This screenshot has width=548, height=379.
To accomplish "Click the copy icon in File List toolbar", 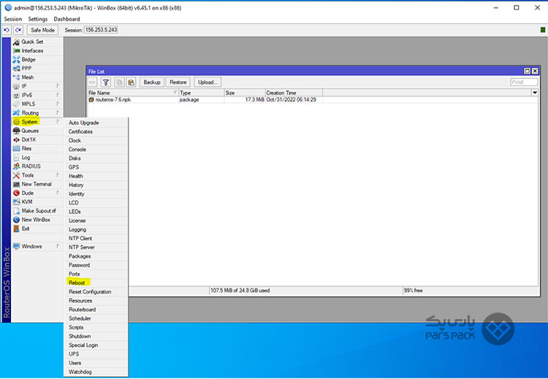I will click(x=119, y=83).
